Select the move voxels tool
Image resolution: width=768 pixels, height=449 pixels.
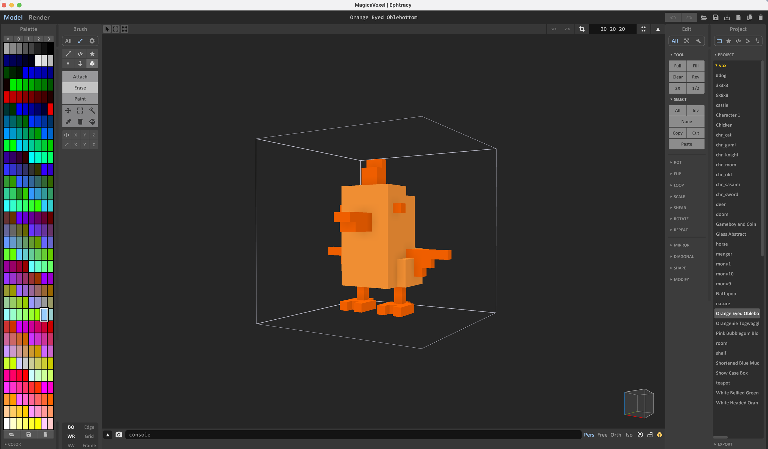68,110
